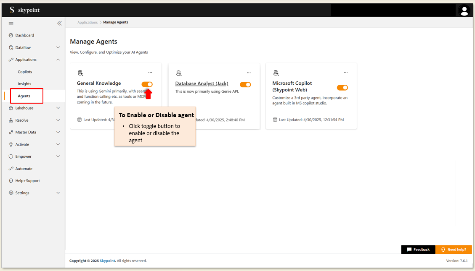Click the Applications icon in sidebar
The image size is (475, 271).
coord(11,60)
